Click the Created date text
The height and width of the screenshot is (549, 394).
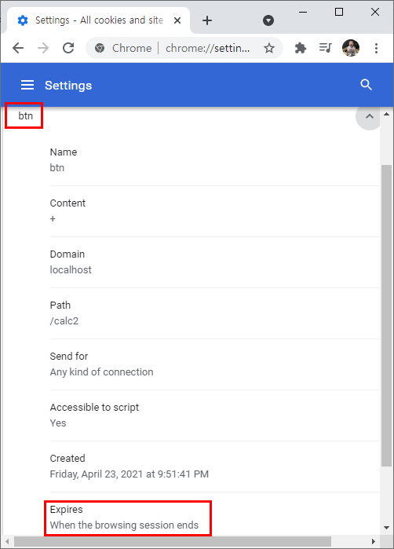point(130,474)
